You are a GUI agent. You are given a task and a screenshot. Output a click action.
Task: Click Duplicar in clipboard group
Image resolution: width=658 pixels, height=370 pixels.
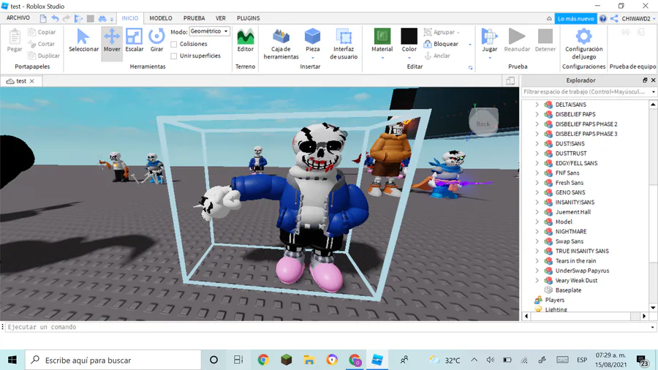44,56
